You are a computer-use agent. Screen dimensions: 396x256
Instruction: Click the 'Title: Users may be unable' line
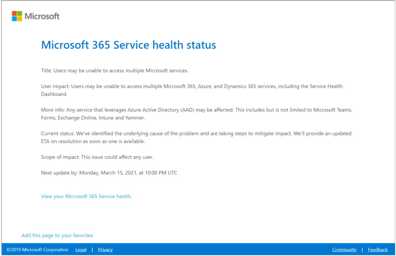coord(114,71)
